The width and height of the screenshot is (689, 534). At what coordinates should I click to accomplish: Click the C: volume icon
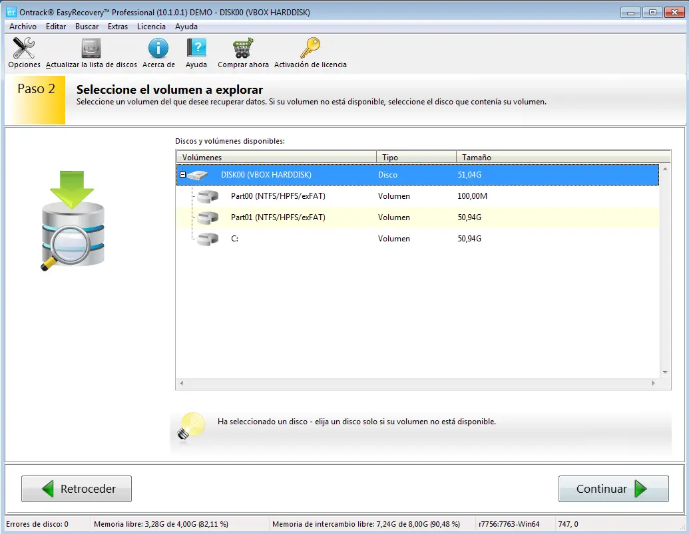[208, 239]
